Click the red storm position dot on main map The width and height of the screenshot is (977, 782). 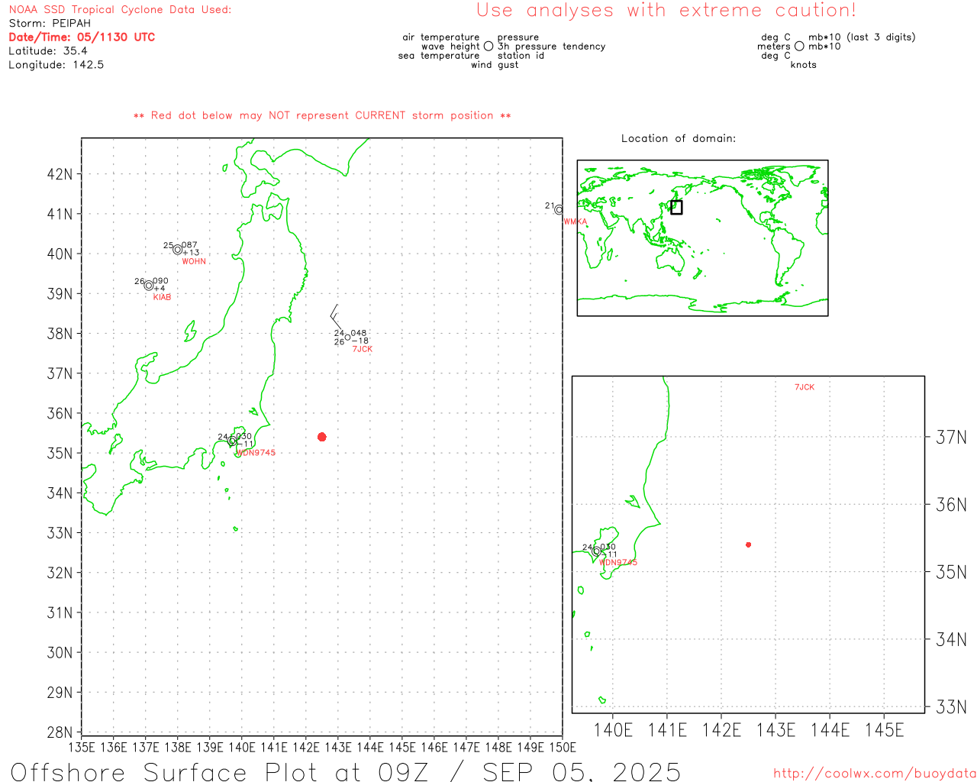322,437
